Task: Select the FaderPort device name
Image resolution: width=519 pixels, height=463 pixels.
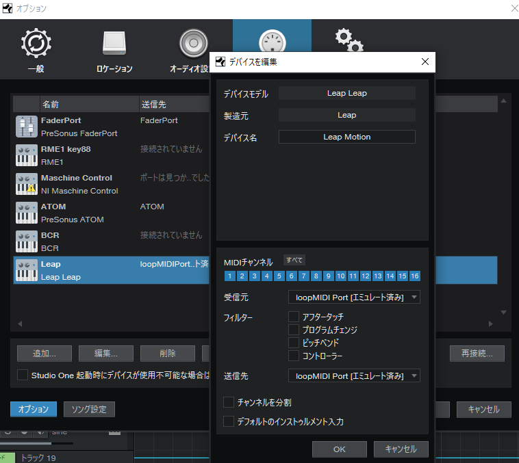Action: 61,120
